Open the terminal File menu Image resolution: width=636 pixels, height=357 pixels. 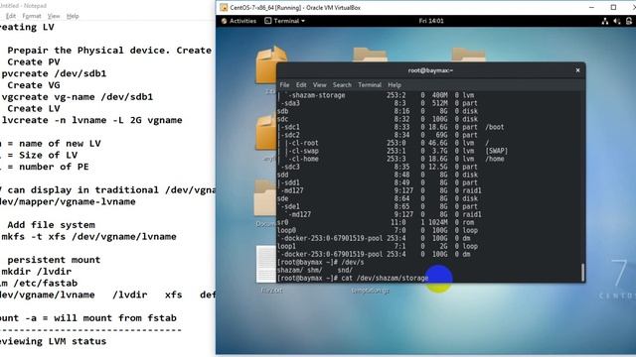click(x=285, y=85)
